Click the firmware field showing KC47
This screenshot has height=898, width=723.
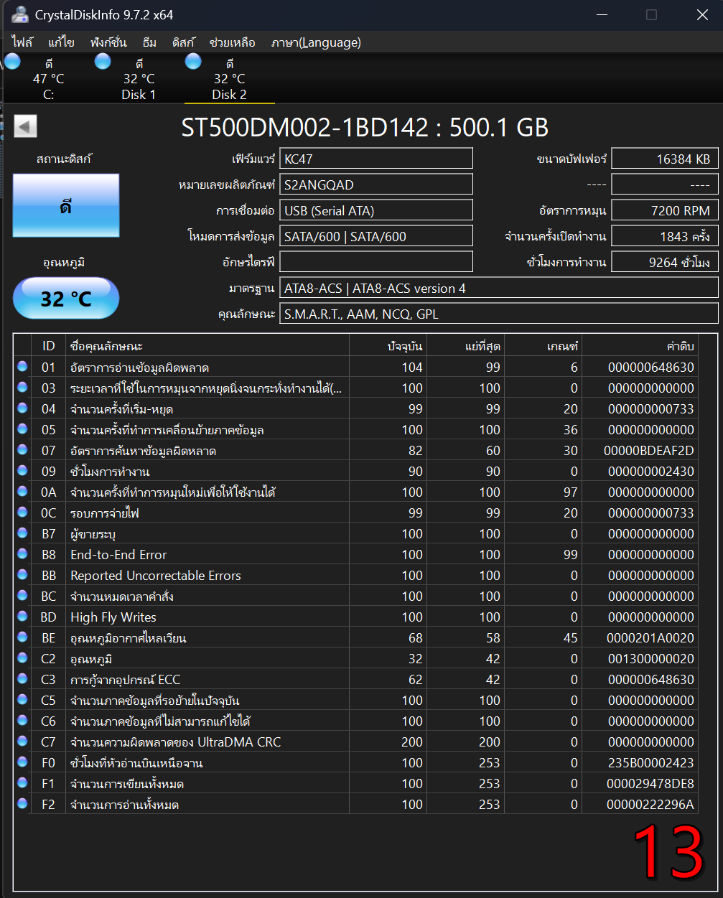(x=376, y=159)
